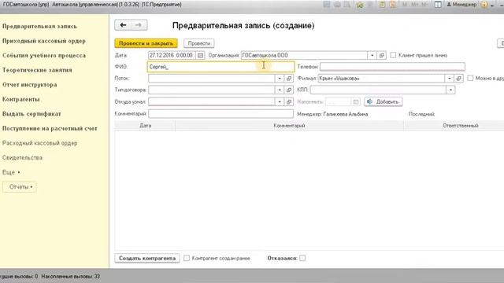Click the Создать контрагента button
The image size is (504, 283).
(147, 258)
